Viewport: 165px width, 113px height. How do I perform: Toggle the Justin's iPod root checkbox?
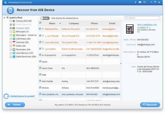click(x=7, y=18)
